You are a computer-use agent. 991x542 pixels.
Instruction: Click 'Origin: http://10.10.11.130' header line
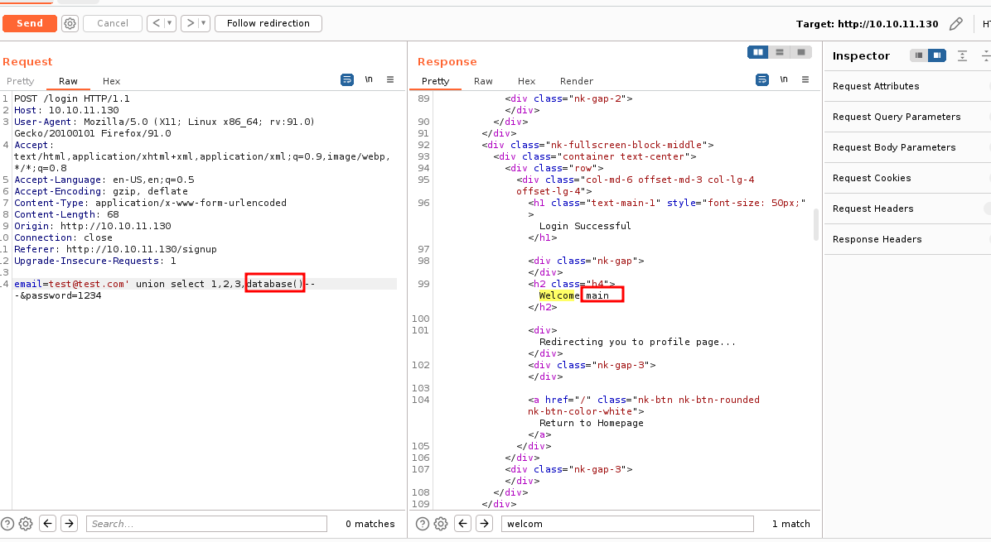[92, 226]
